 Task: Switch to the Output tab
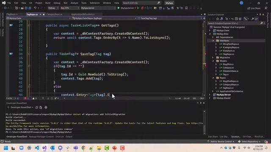[x=69, y=137]
